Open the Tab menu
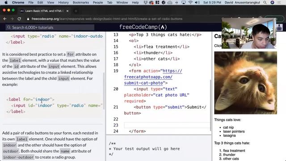Image resolution: width=286 pixels, height=161 pixels. pyautogui.click(x=109, y=2)
